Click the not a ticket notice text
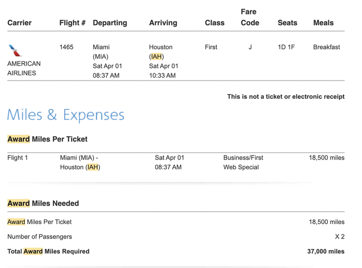 [x=286, y=97]
